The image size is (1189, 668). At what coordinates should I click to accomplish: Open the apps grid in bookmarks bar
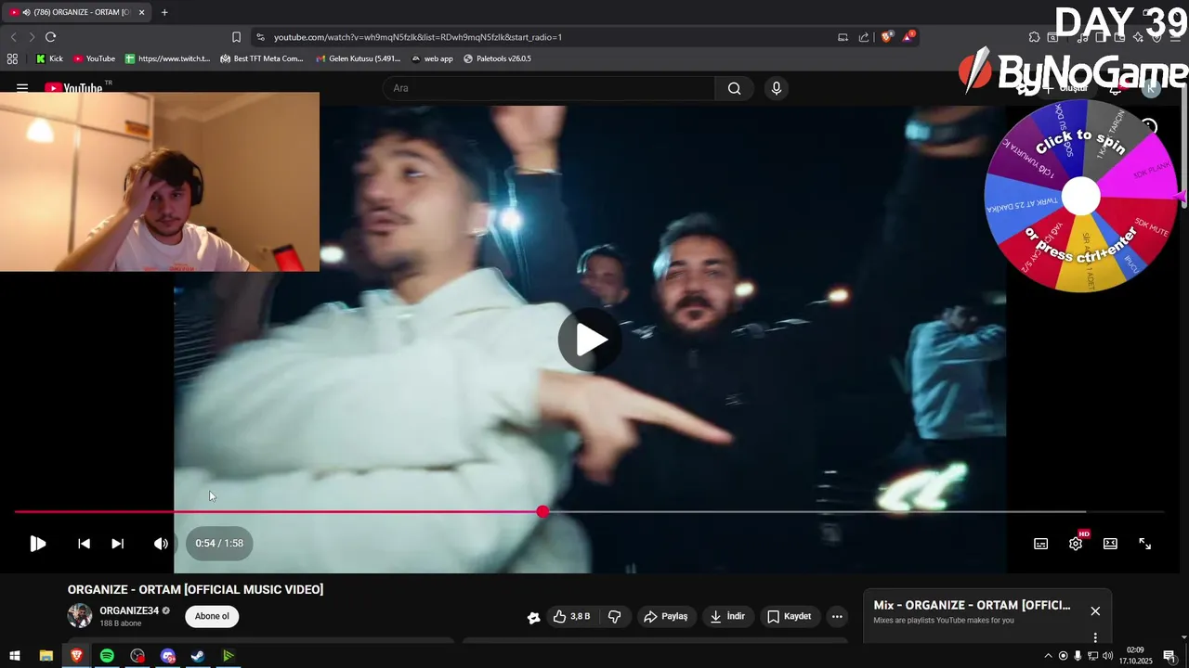12,58
